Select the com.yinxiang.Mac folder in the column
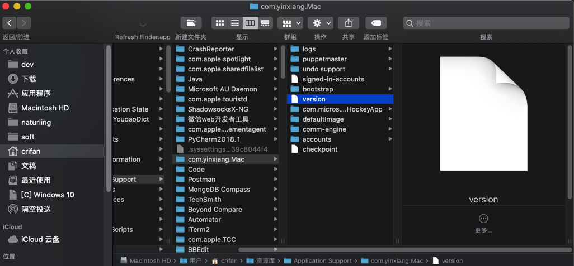This screenshot has width=574, height=266. tap(225, 159)
